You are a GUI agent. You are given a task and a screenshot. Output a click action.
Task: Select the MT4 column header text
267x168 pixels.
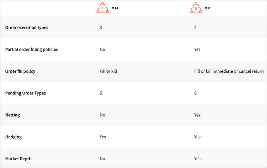click(115, 7)
